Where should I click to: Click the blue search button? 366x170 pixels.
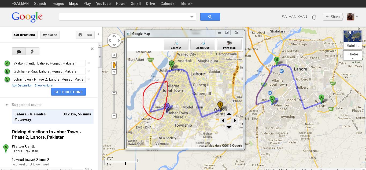[x=210, y=17]
